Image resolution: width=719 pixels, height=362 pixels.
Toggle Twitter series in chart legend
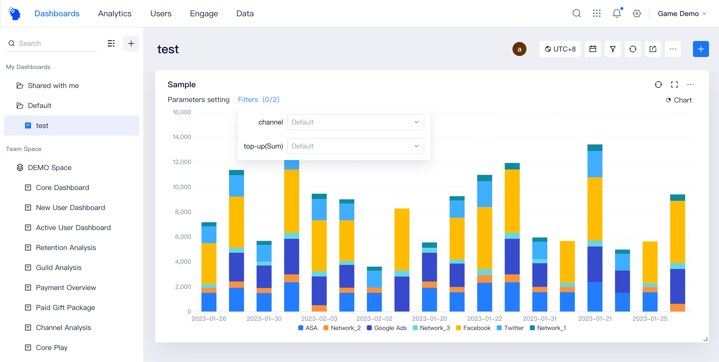[510, 328]
